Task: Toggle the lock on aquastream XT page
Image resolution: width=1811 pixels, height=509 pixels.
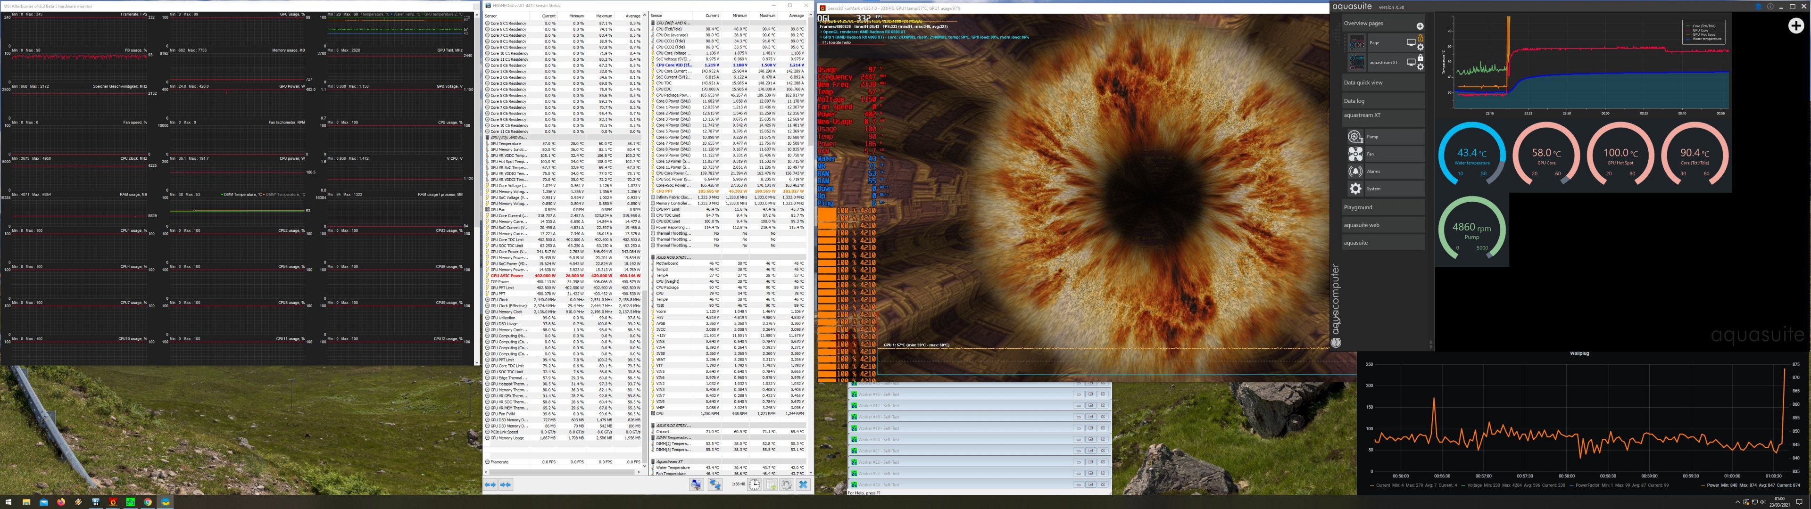Action: [x=1420, y=58]
